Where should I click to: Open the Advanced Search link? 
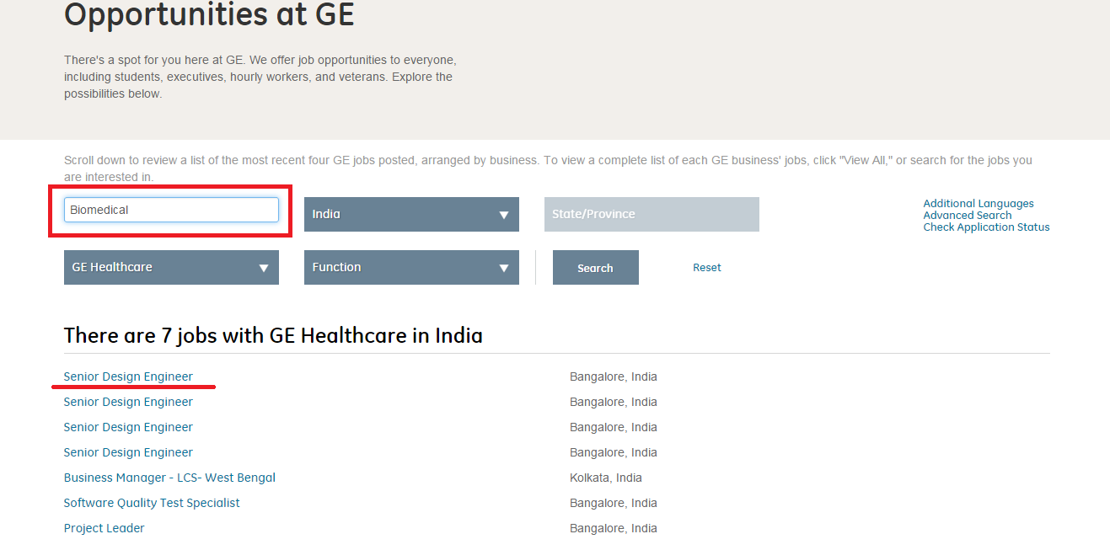[968, 215]
